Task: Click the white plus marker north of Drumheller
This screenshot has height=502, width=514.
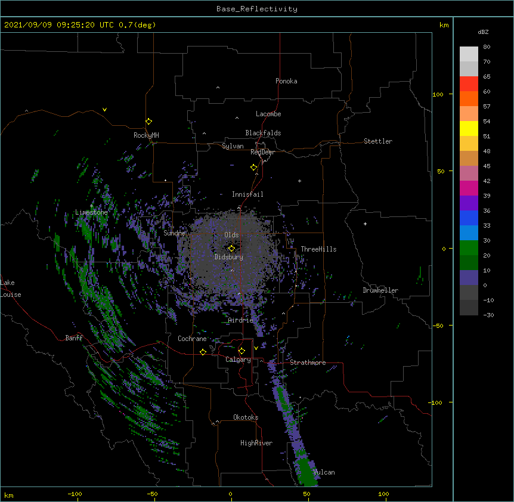Action: [x=365, y=224]
